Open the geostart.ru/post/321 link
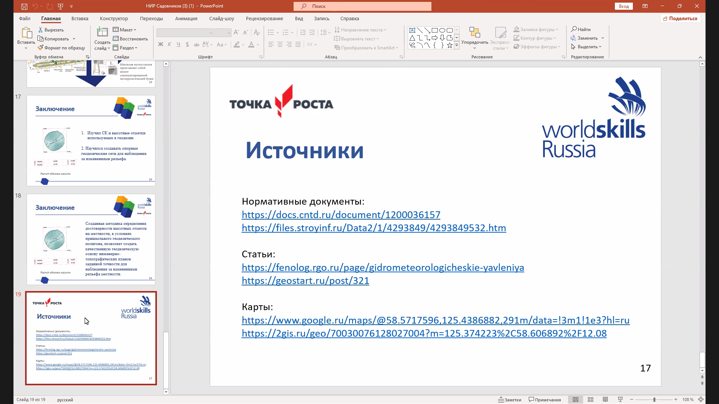719x404 pixels. (x=305, y=281)
